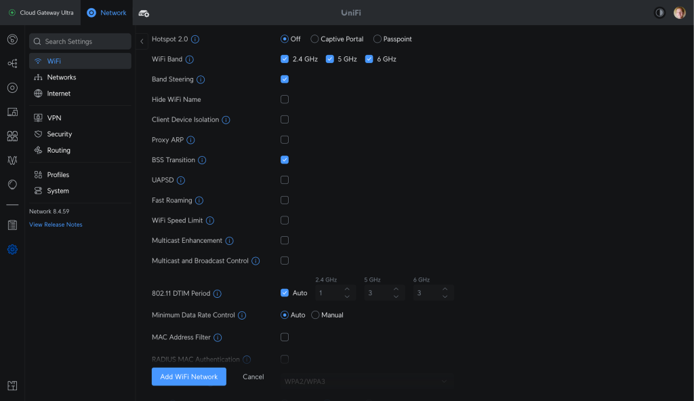Open the WPA2/WPA3 security dropdown

pyautogui.click(x=366, y=382)
